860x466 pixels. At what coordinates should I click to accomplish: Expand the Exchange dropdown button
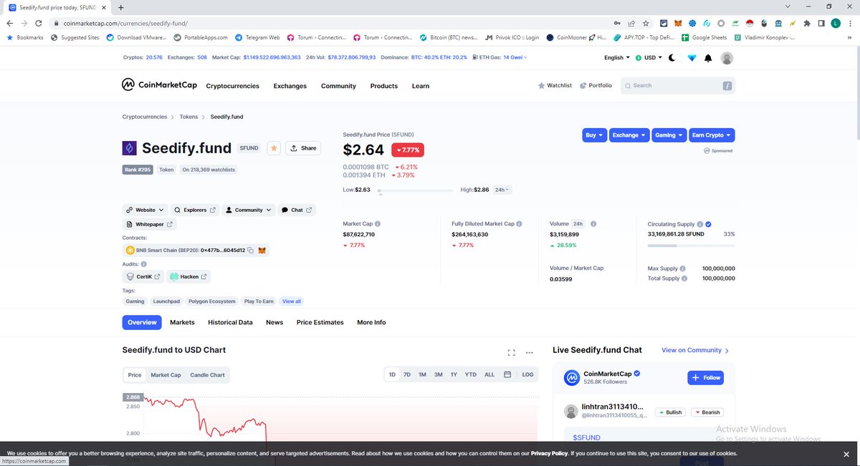629,135
